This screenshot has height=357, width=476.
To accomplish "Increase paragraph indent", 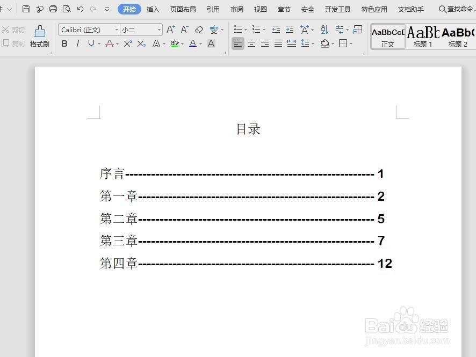I will pos(290,30).
